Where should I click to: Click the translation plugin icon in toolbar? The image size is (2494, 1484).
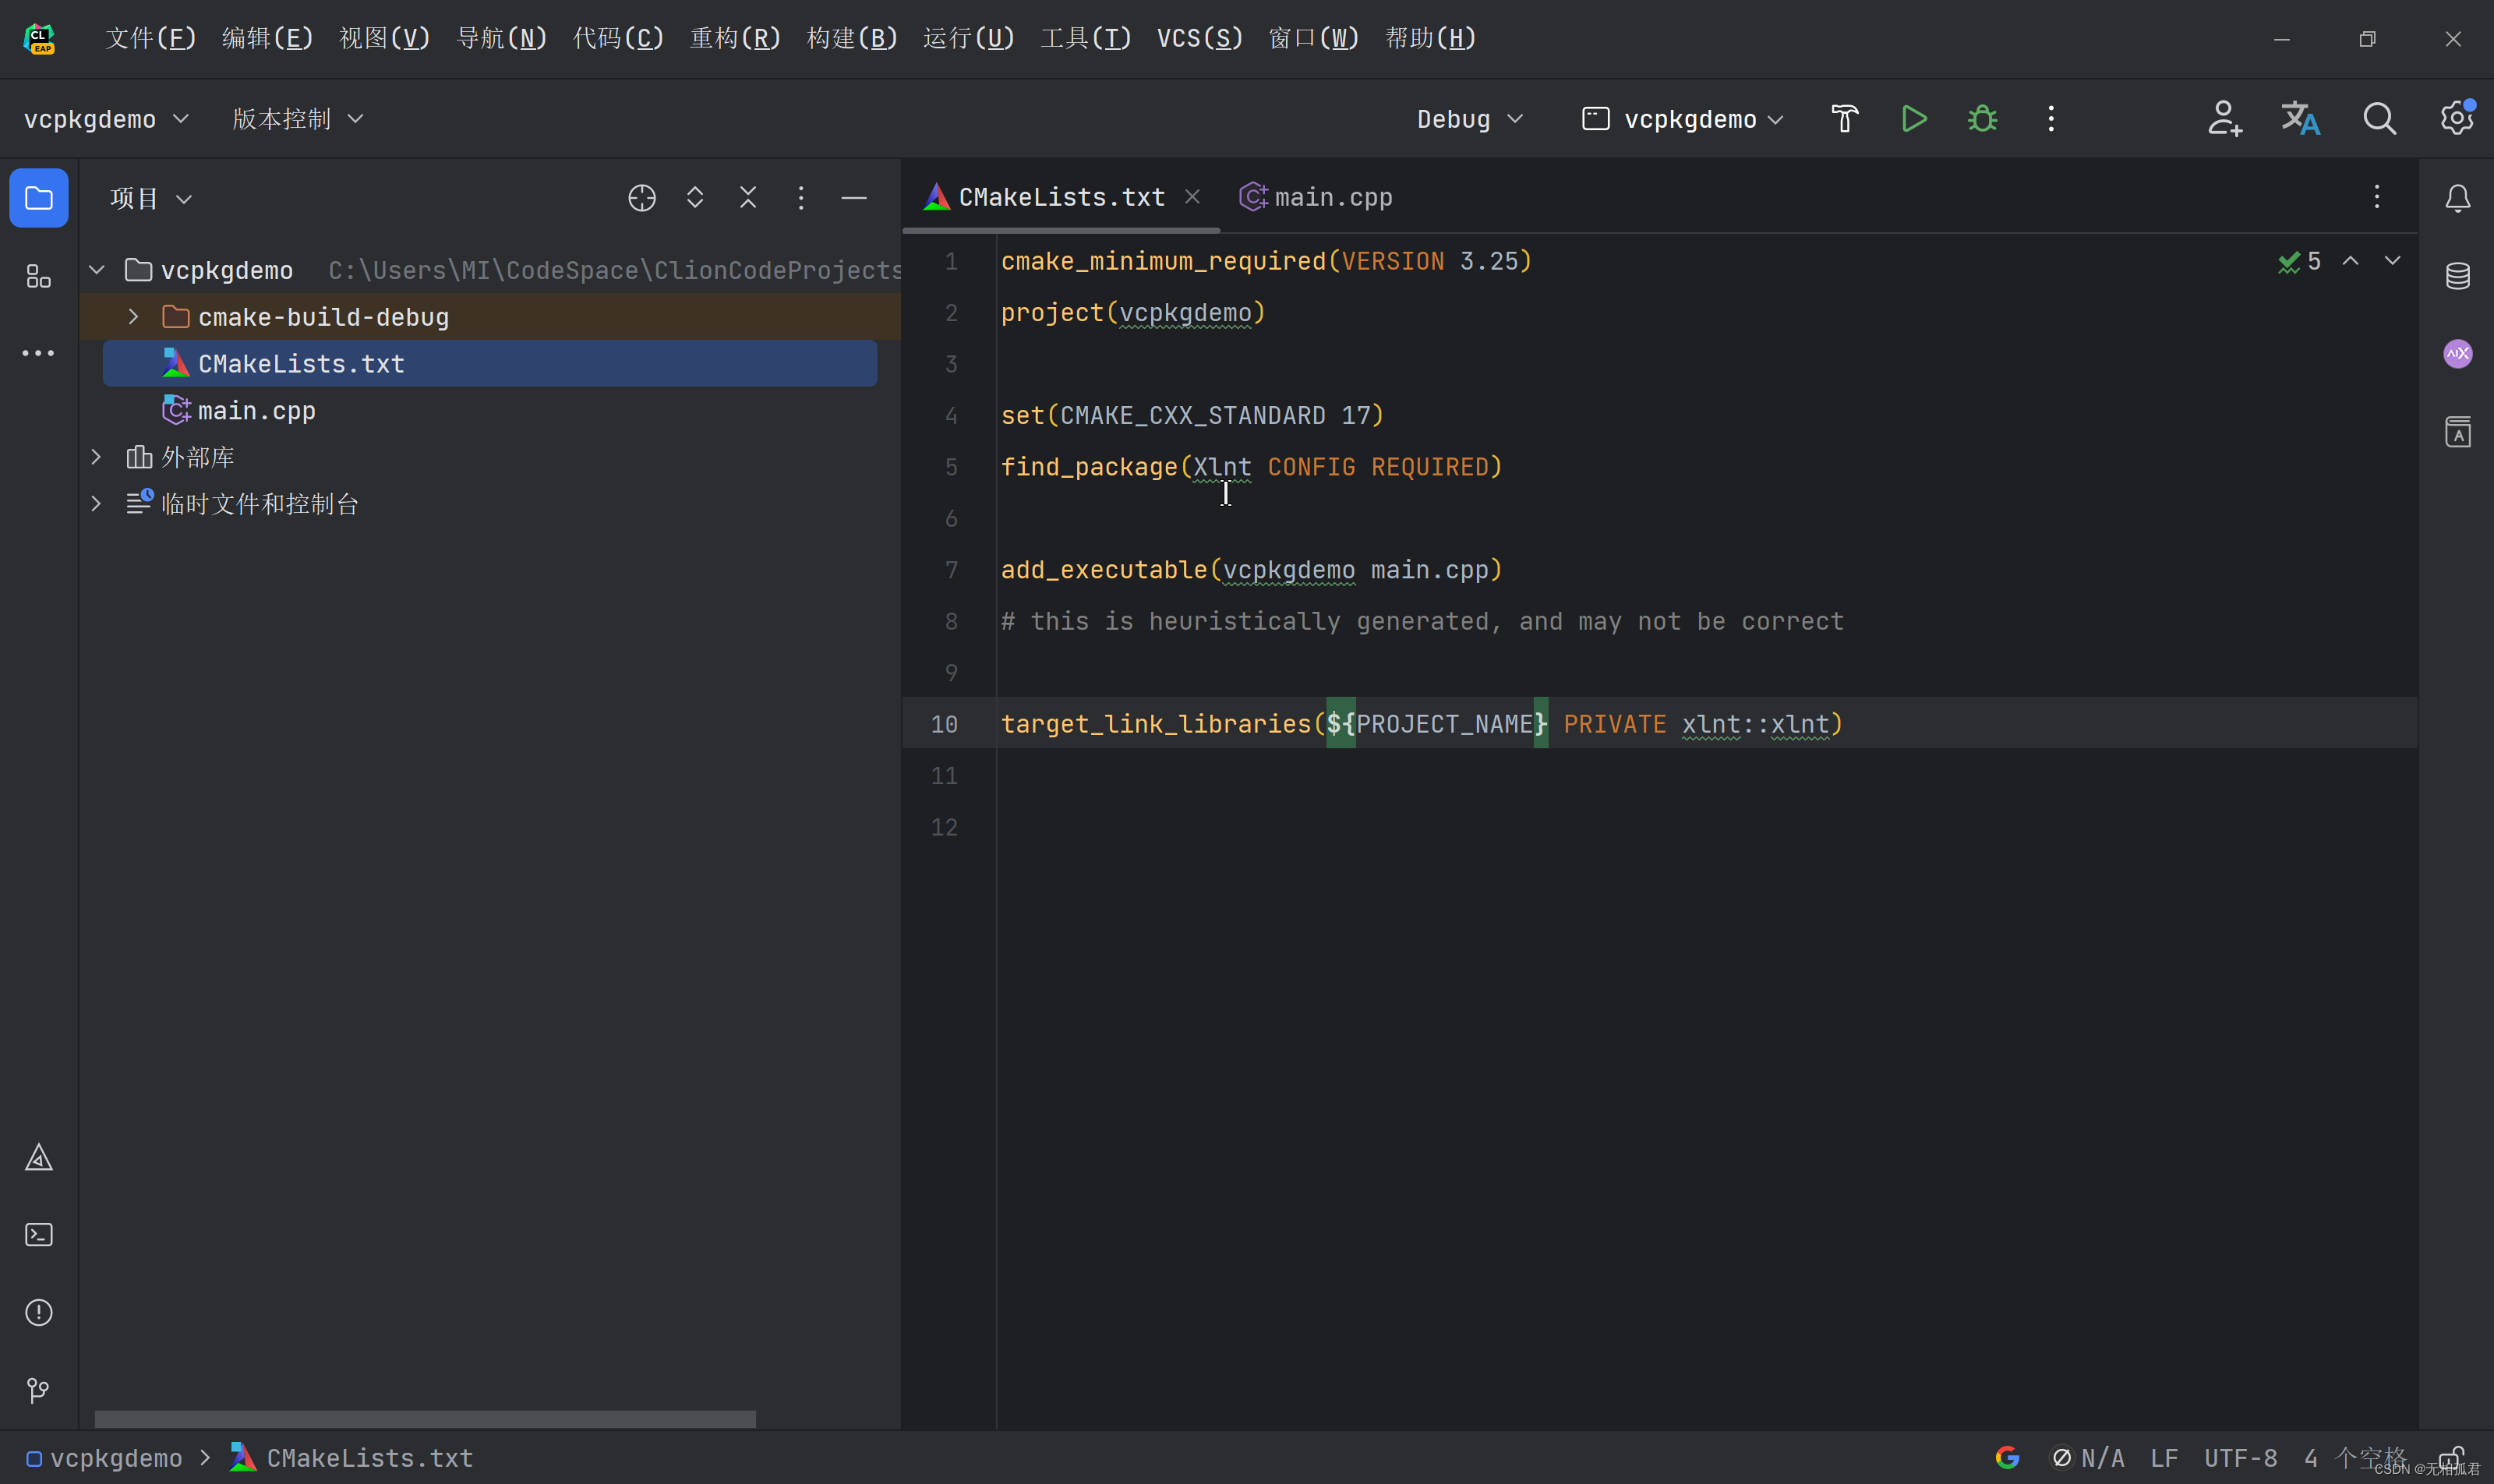2300,119
